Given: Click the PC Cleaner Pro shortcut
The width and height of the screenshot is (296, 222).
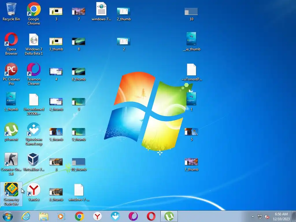Looking at the screenshot, I should [11, 74].
